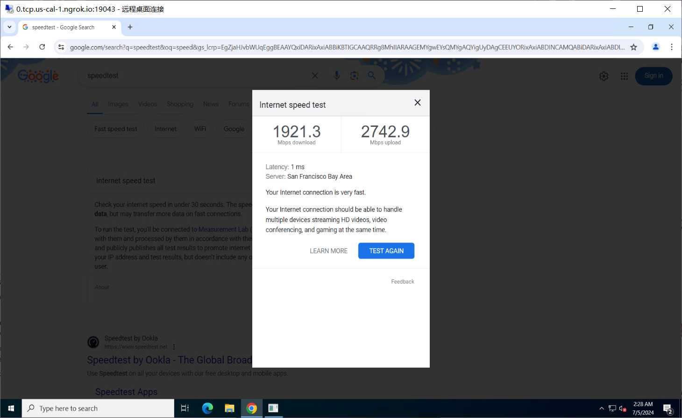
Task: Click the muted volume tray icon
Action: click(x=623, y=409)
